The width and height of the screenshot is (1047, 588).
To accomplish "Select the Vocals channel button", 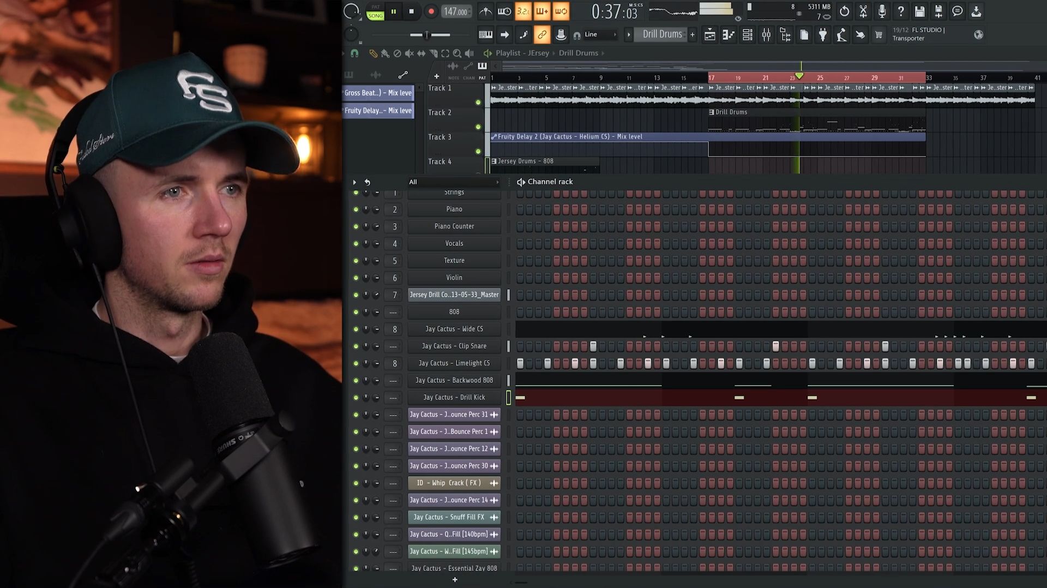I will pyautogui.click(x=454, y=244).
